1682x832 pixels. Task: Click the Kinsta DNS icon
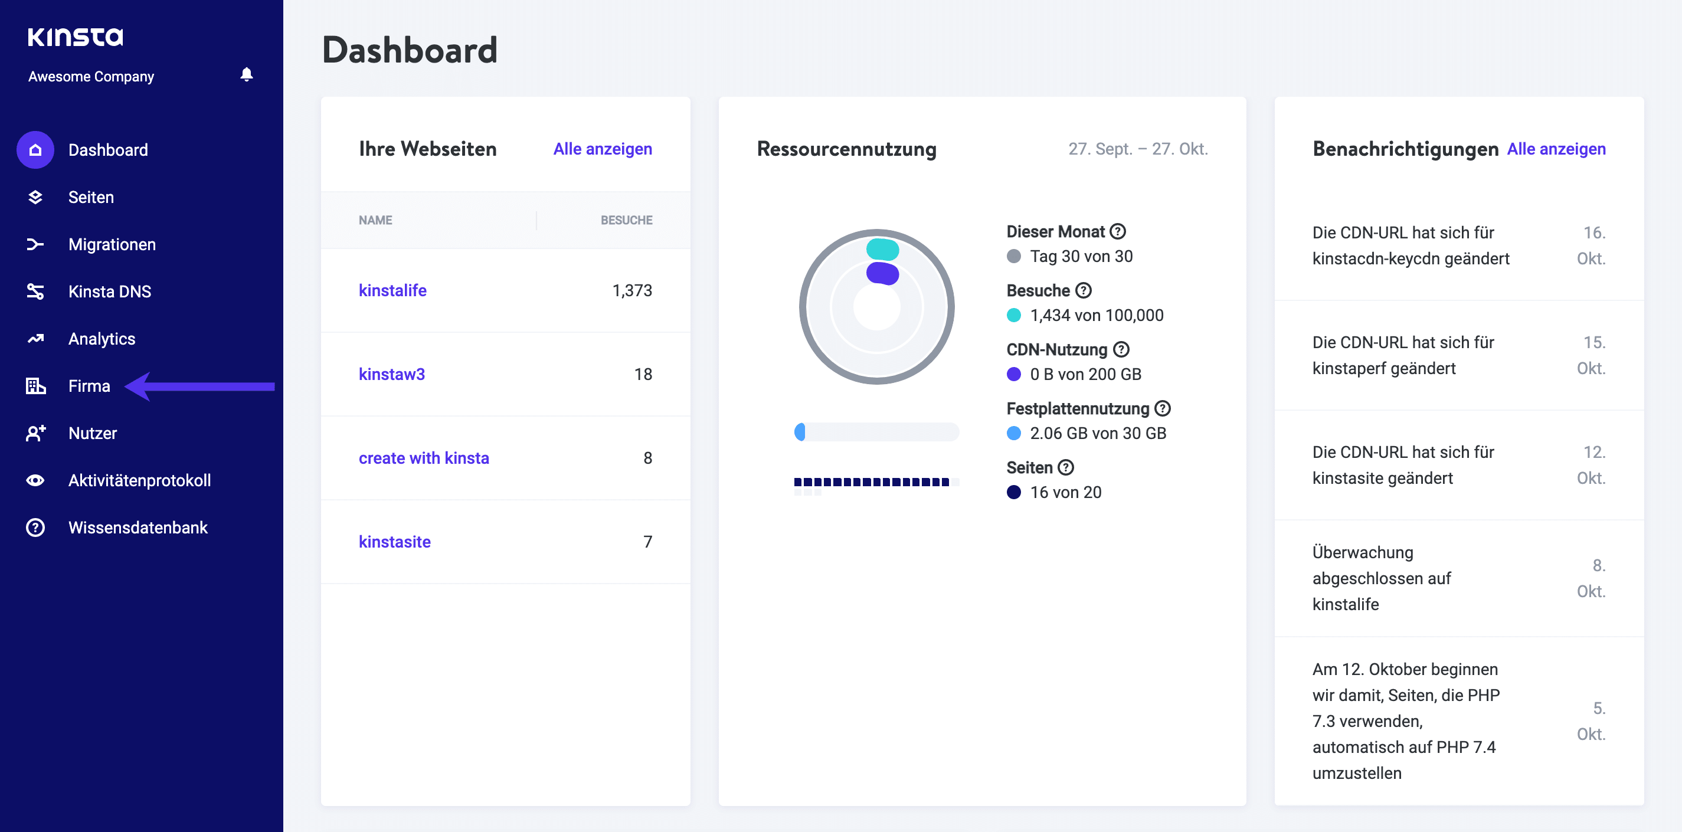pyautogui.click(x=35, y=291)
